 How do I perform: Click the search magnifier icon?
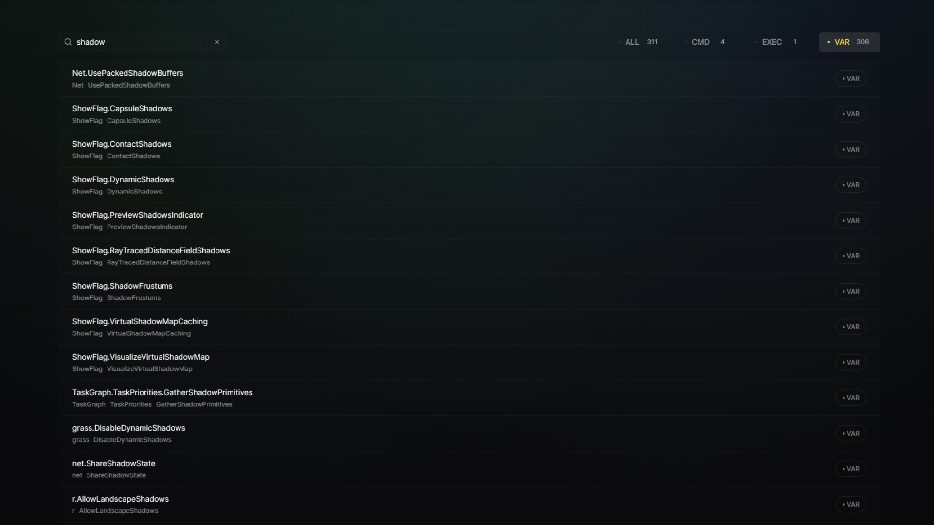[68, 42]
